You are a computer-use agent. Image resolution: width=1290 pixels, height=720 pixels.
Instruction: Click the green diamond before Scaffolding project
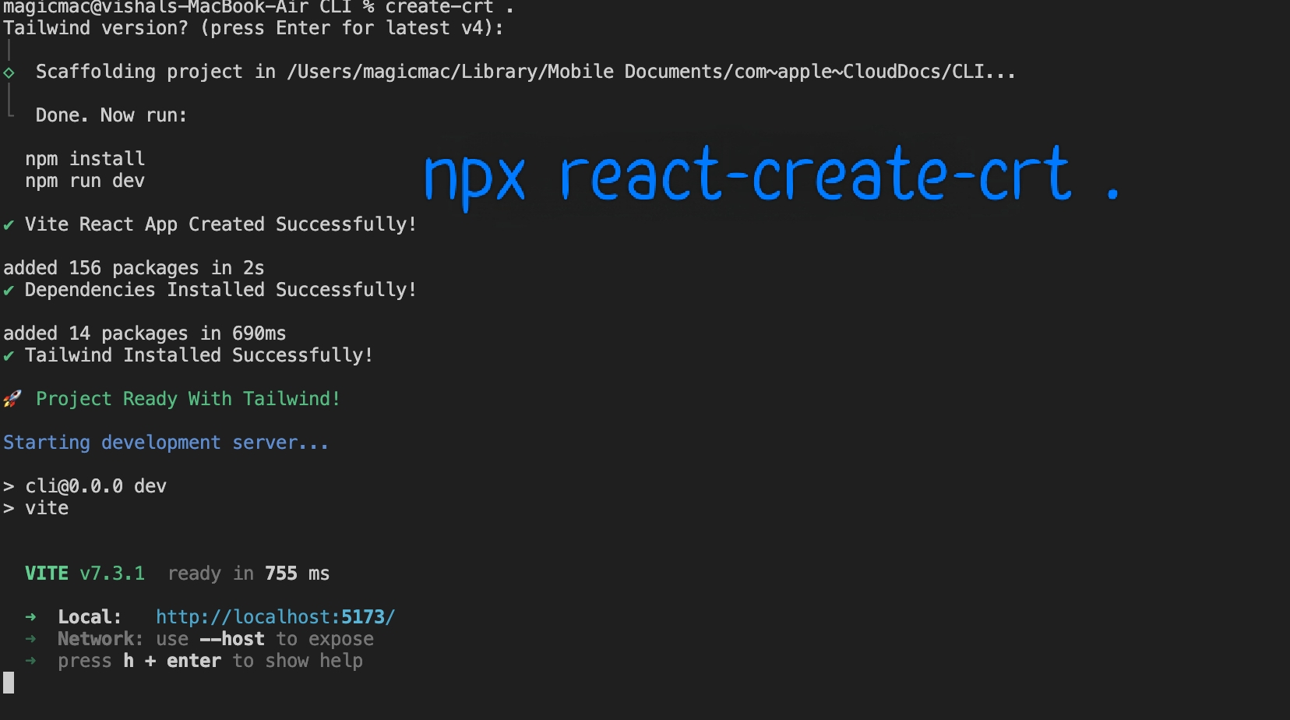coord(9,72)
